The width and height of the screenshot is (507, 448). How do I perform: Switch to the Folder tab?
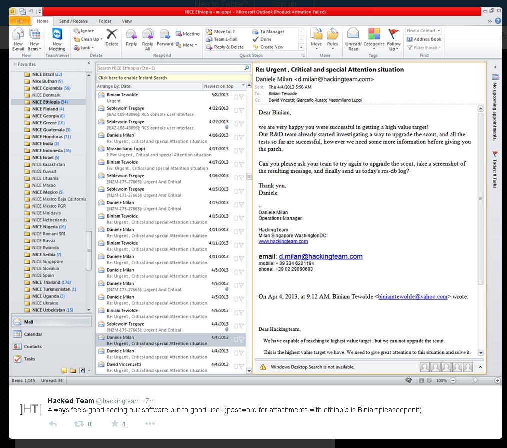(105, 21)
